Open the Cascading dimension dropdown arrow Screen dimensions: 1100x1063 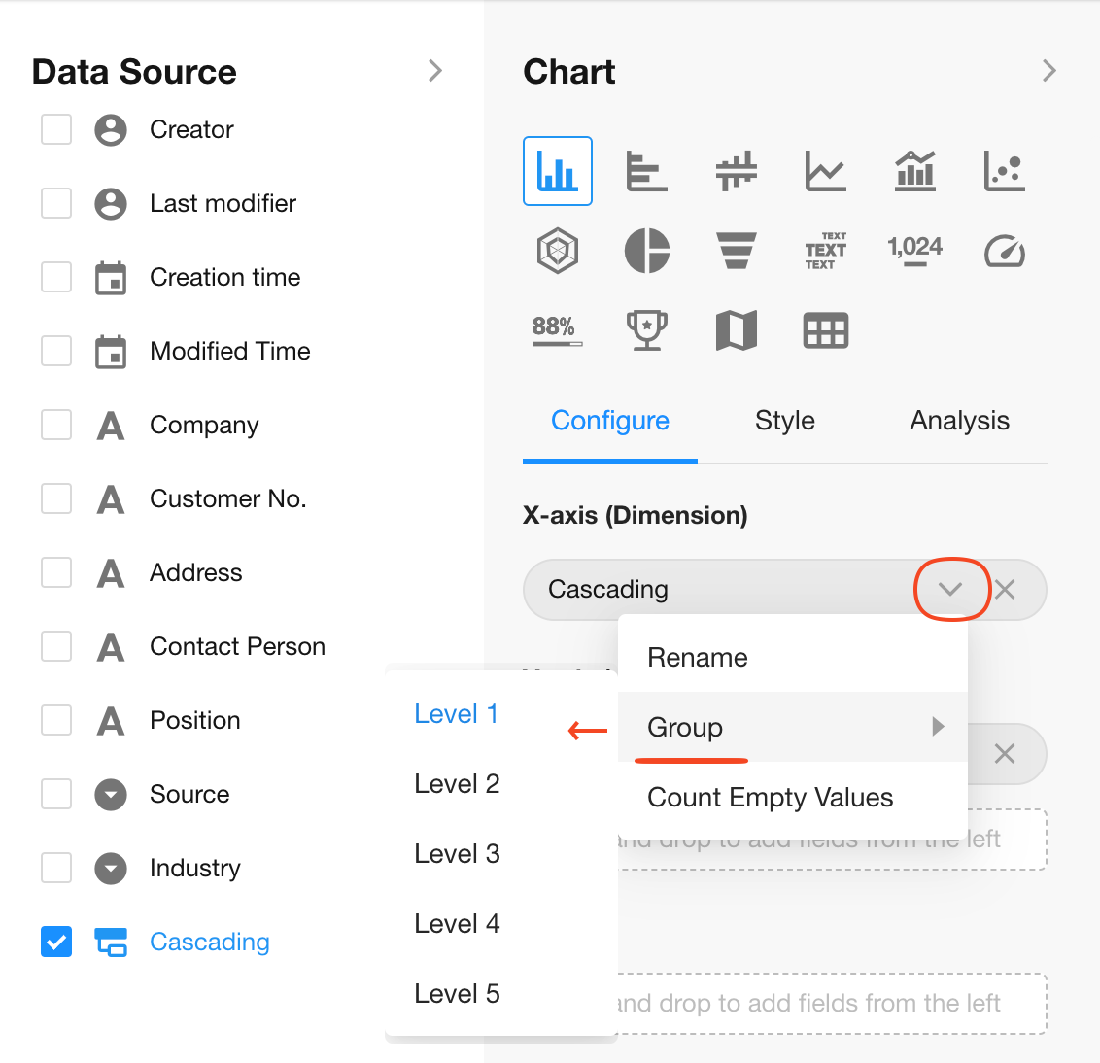pos(950,589)
